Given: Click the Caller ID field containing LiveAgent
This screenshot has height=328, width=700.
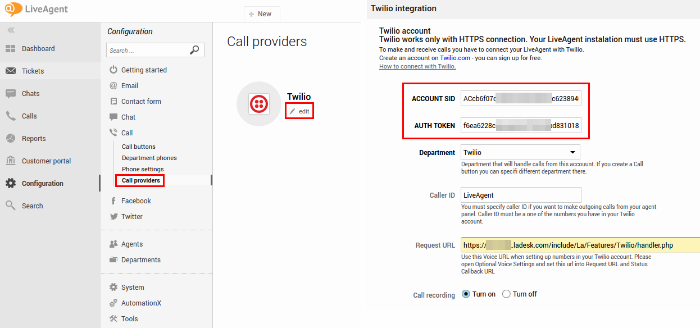Looking at the screenshot, I should (x=521, y=195).
